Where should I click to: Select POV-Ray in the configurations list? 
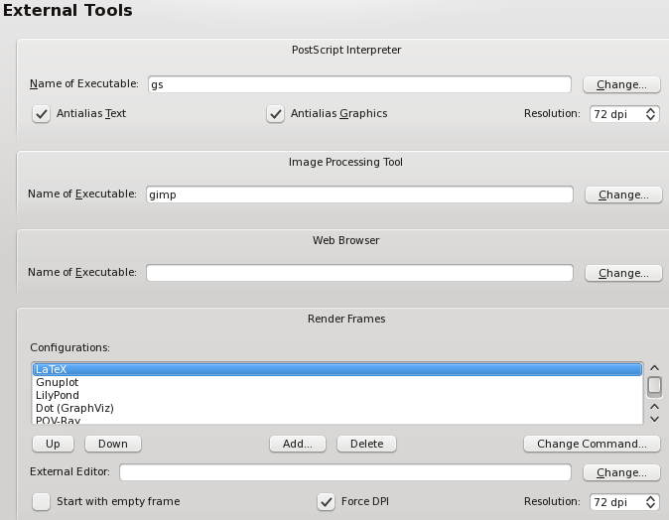tap(337, 420)
